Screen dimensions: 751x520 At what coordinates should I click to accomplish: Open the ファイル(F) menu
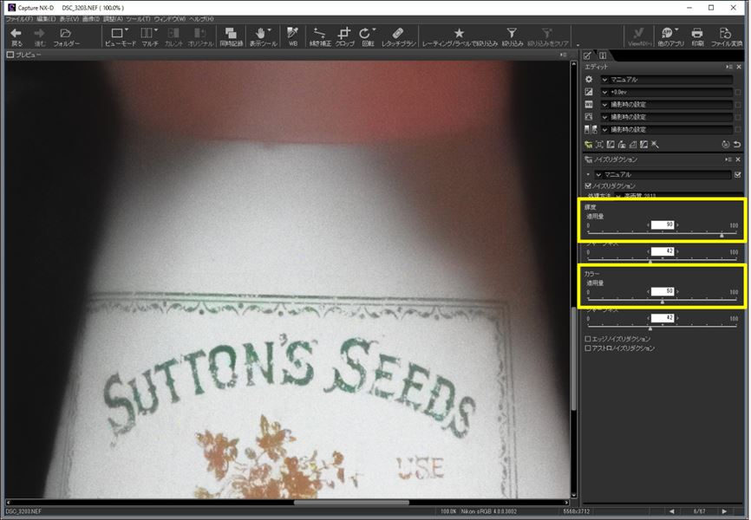[x=19, y=19]
